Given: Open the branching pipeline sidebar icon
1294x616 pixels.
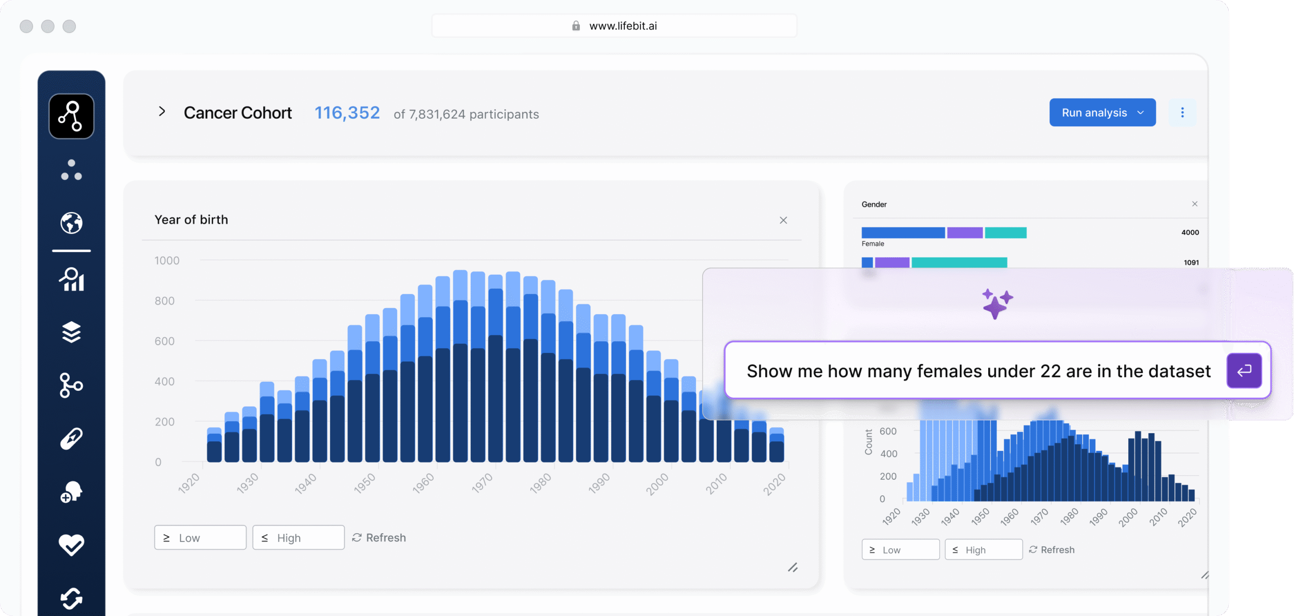Looking at the screenshot, I should [71, 385].
